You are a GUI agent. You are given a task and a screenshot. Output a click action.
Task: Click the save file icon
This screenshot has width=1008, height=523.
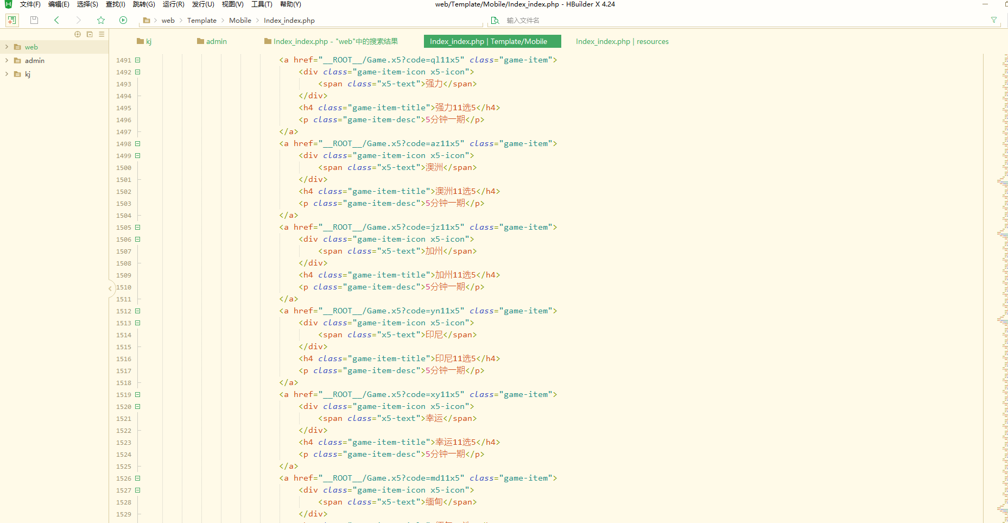(x=34, y=20)
